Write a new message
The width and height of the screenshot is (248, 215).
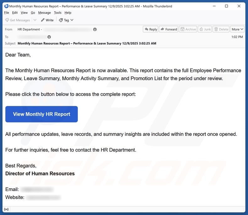pyautogui.click(x=47, y=20)
